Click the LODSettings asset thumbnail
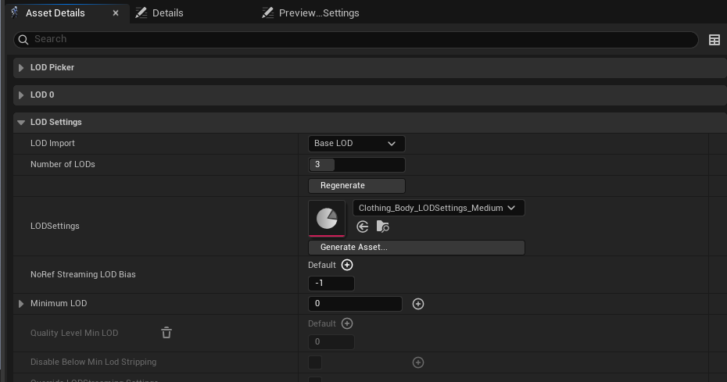Image resolution: width=727 pixels, height=382 pixels. pyautogui.click(x=327, y=219)
